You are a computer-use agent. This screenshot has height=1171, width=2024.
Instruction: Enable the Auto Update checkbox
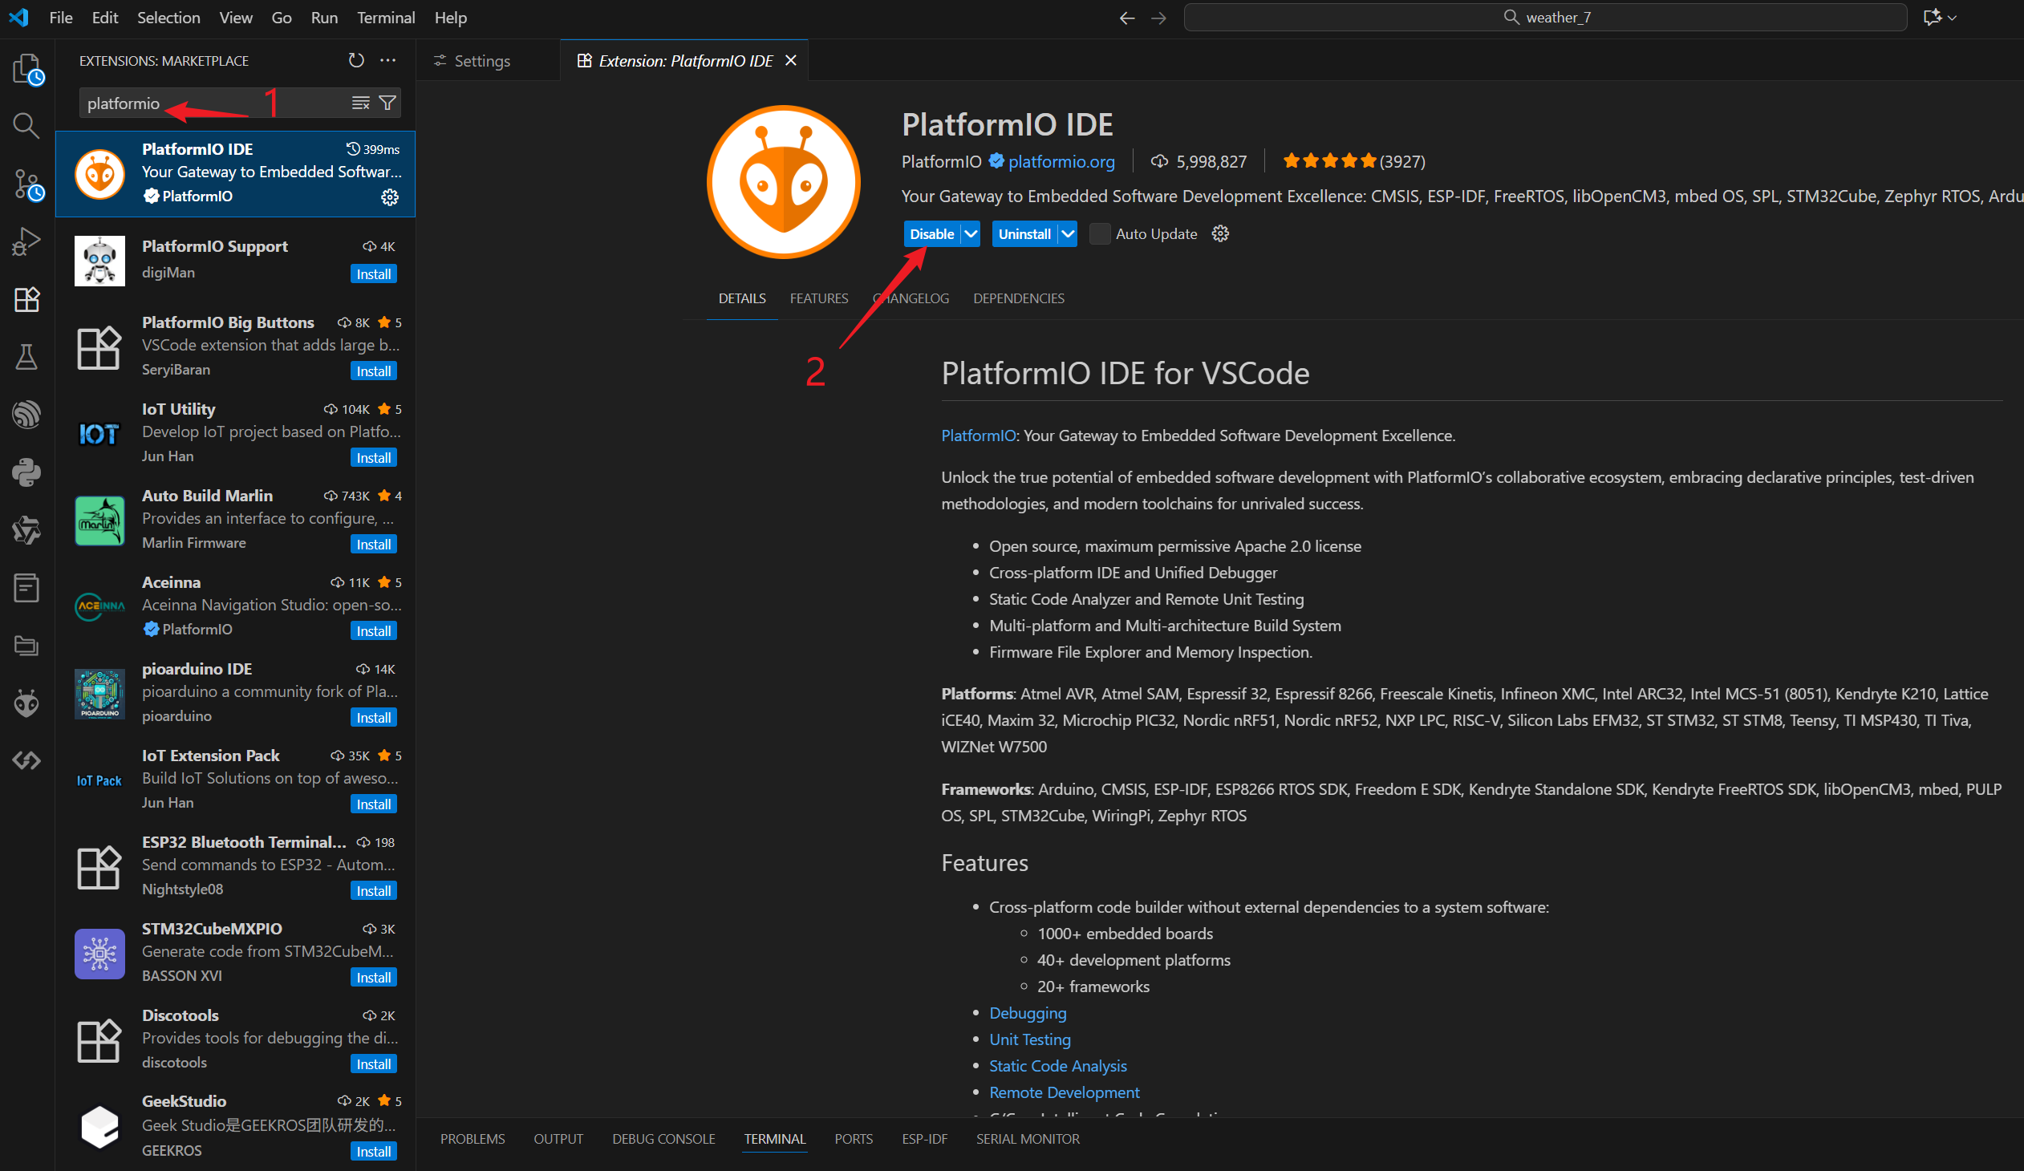point(1100,233)
